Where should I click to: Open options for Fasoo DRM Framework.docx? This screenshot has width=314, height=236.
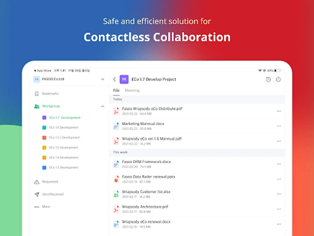279,164
